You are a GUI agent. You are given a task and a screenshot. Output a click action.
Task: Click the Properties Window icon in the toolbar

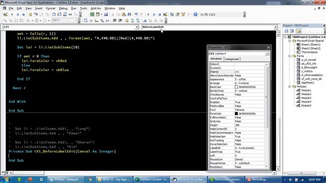(x=177, y=14)
